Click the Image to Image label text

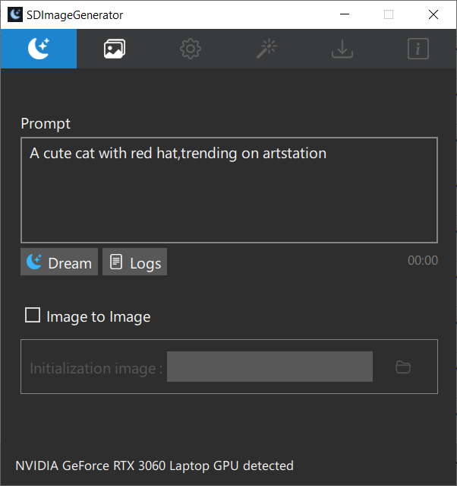pos(99,317)
